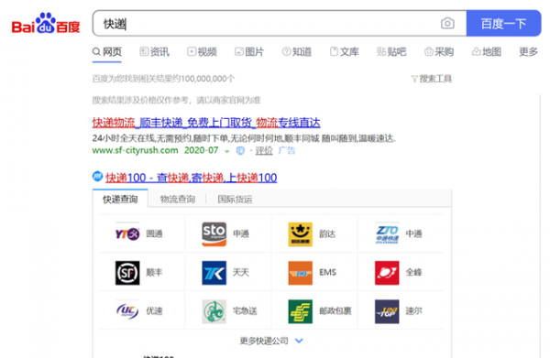This screenshot has width=550, height=358.
Task: Expand 更多快递公司 list
Action: 271,341
